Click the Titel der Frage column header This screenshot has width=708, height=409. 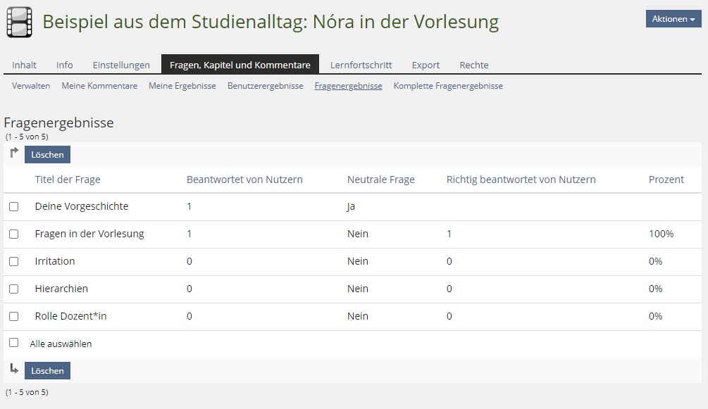coord(68,180)
